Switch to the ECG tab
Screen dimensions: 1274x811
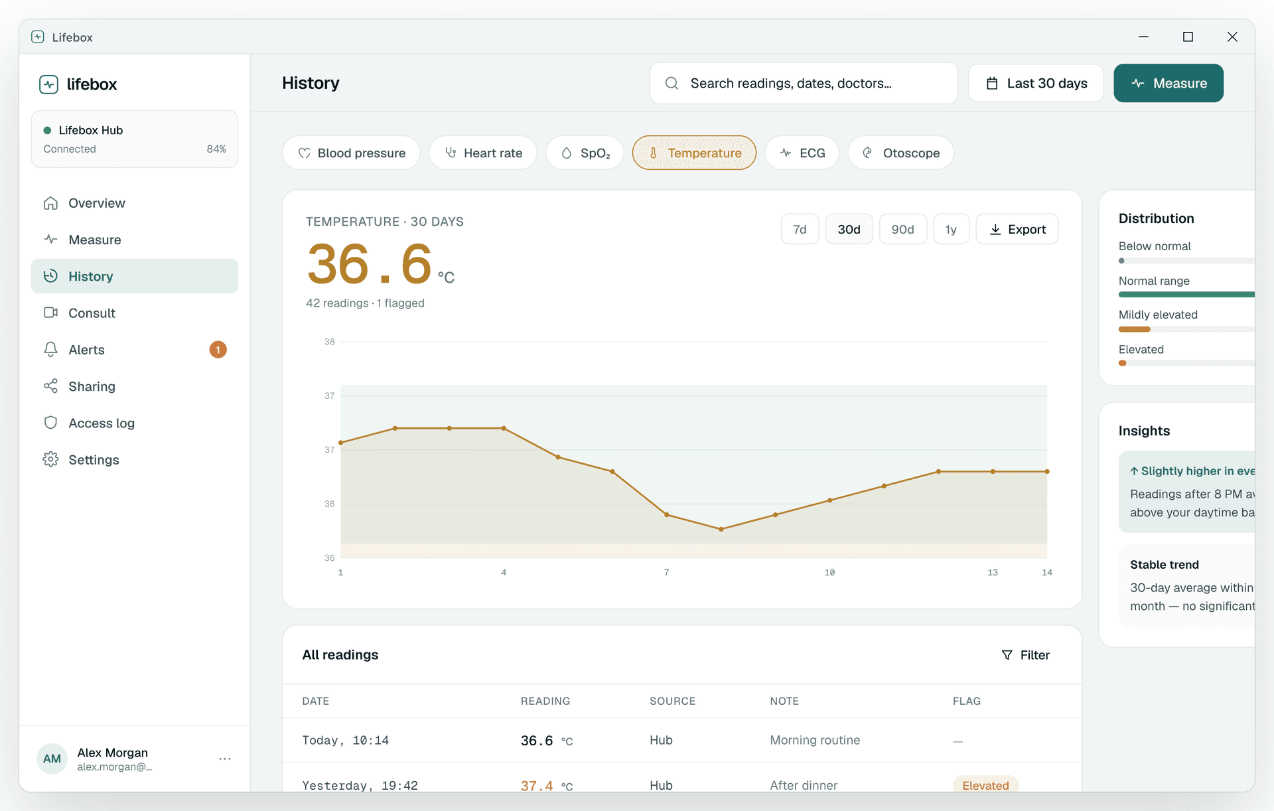tap(802, 153)
